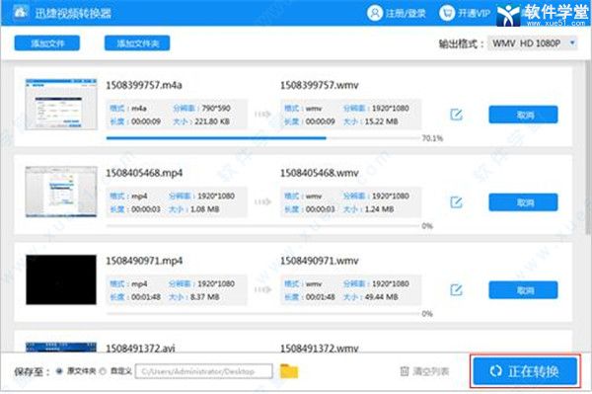
Task: Cancel conversion of 1508399757.m4a
Action: 523,115
